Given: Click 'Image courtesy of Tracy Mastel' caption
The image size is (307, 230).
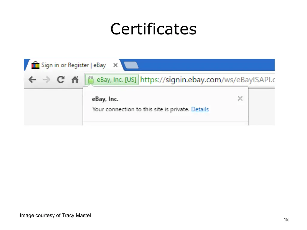Looking at the screenshot, I should [x=55, y=215].
